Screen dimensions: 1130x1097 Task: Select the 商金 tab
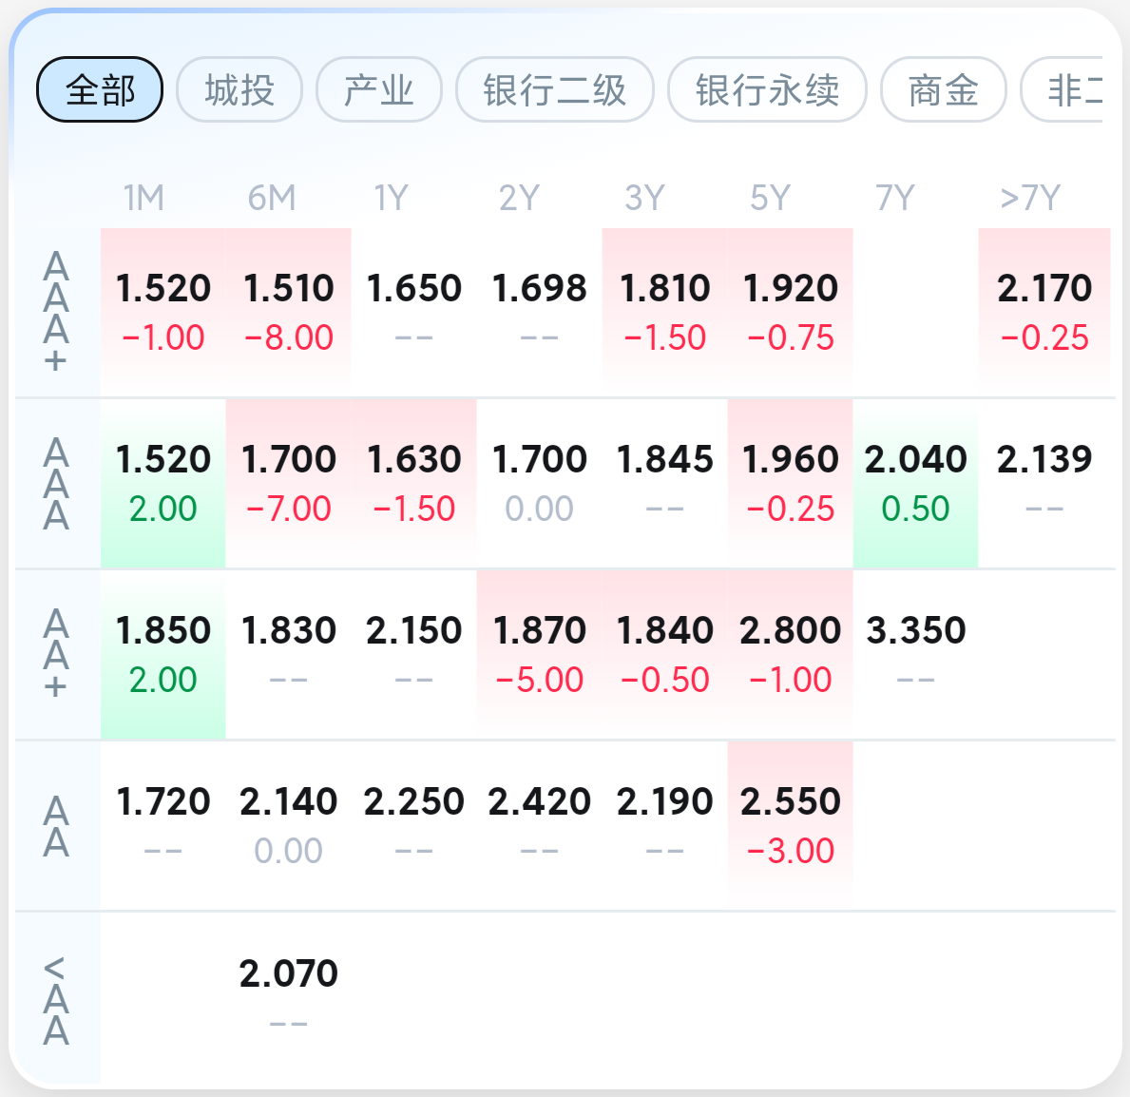pos(944,90)
